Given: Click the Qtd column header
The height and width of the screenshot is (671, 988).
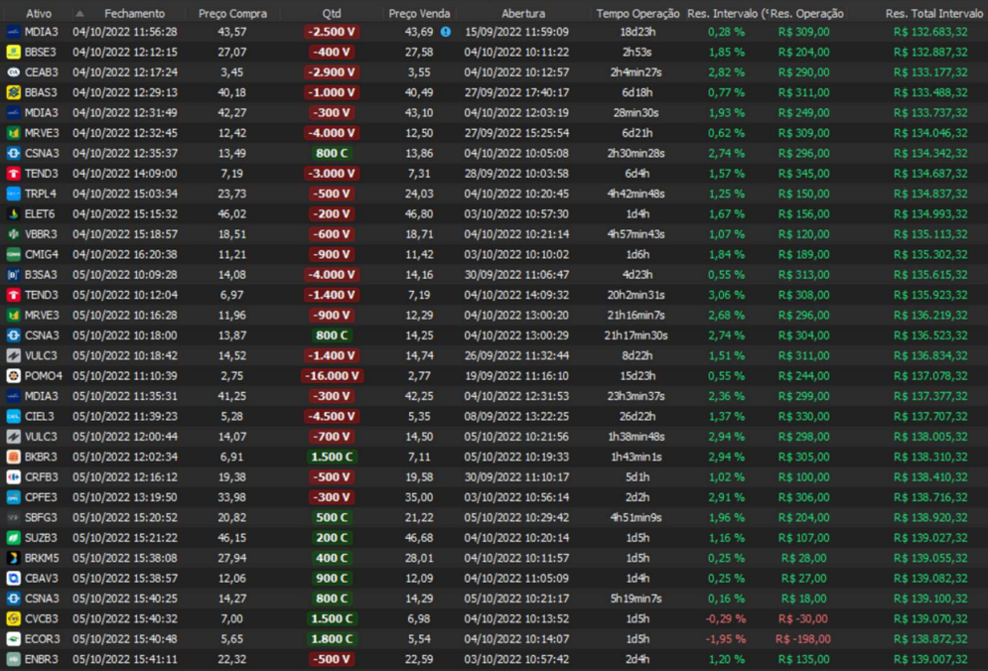Looking at the screenshot, I should coord(332,14).
